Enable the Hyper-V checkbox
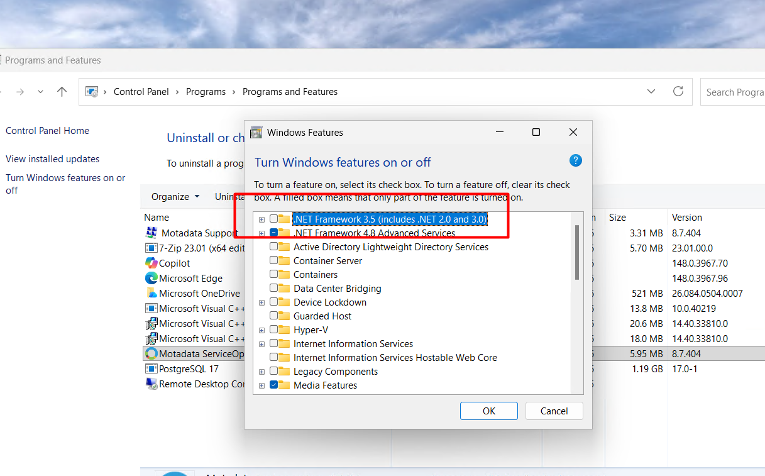The image size is (765, 476). click(x=273, y=330)
